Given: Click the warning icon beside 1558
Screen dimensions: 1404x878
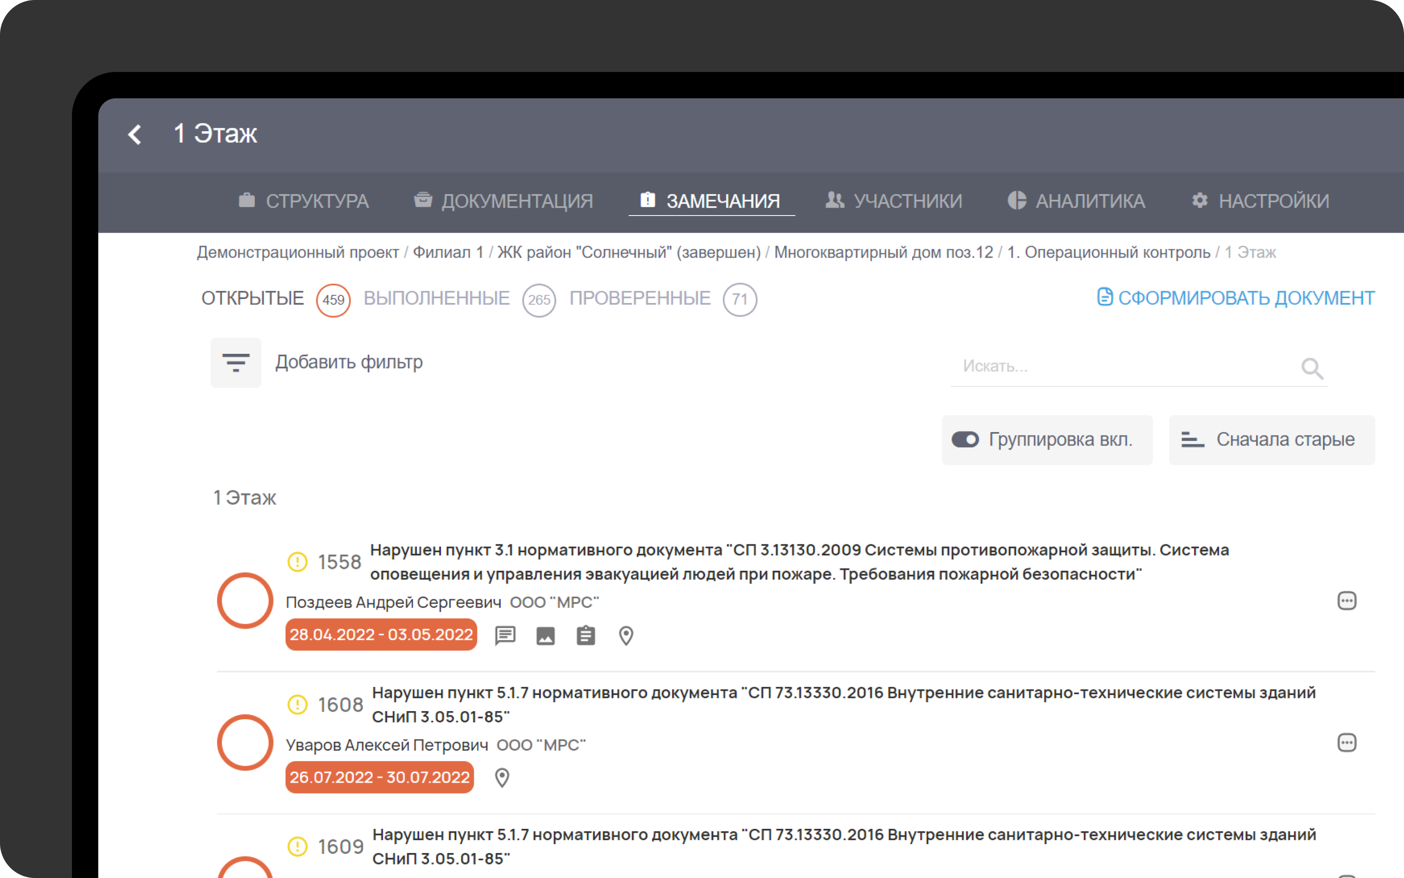Looking at the screenshot, I should coord(297,561).
